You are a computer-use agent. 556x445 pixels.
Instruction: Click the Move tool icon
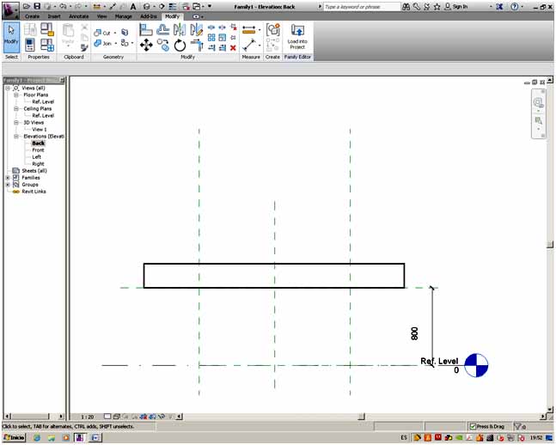(146, 46)
